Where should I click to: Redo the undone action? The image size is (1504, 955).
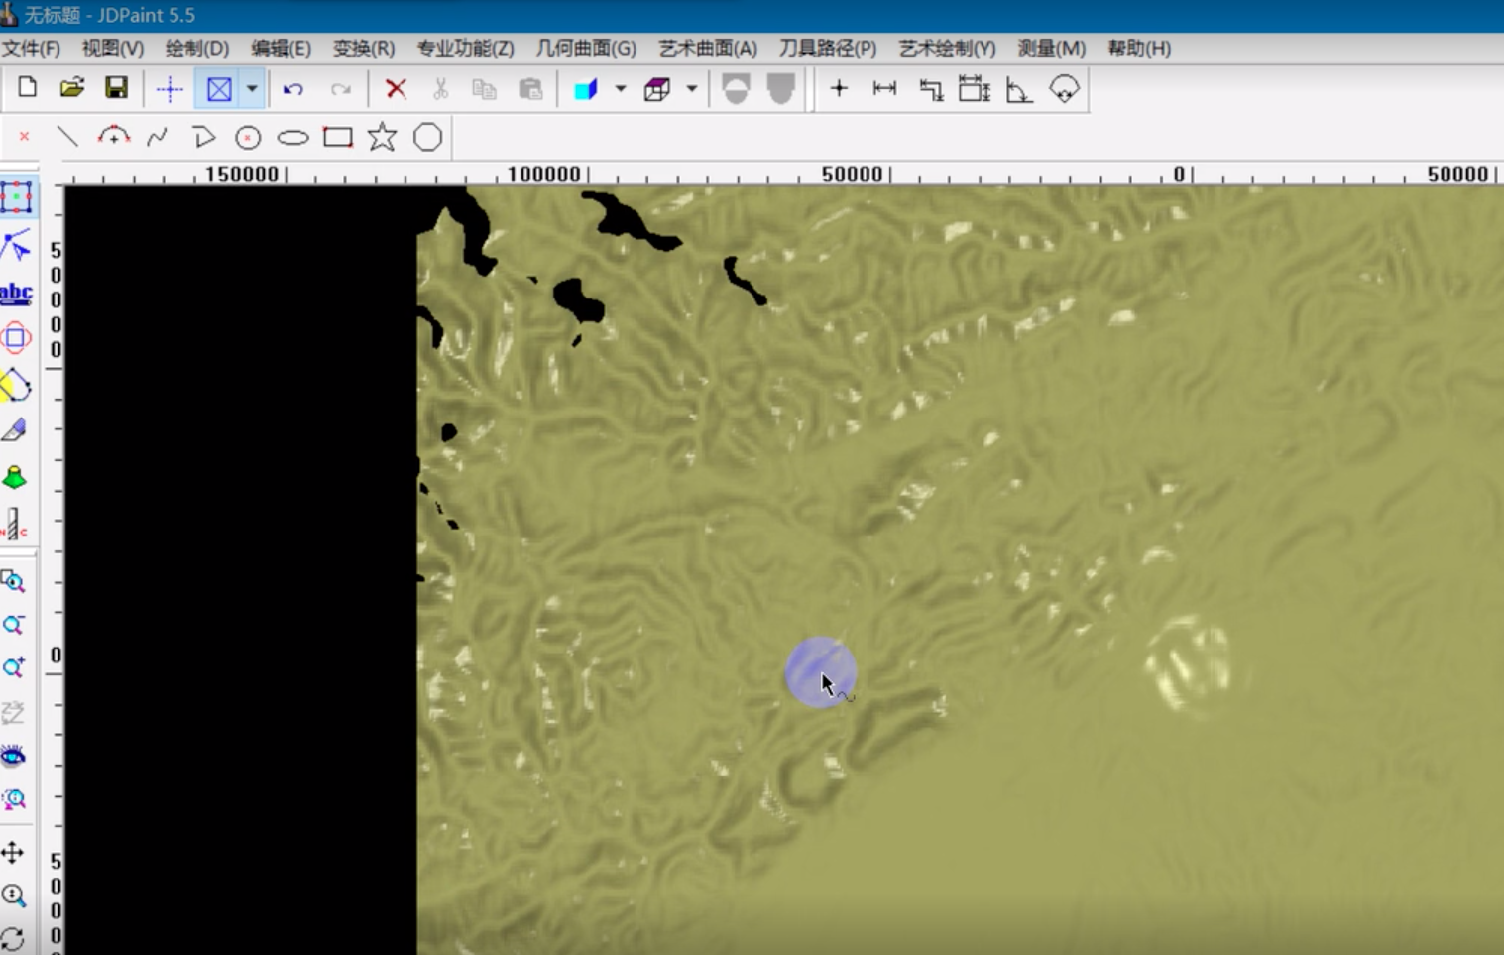tap(340, 89)
